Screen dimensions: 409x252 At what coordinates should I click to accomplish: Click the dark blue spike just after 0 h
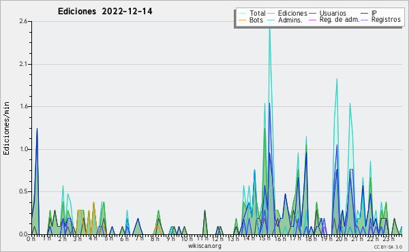[x=37, y=129]
